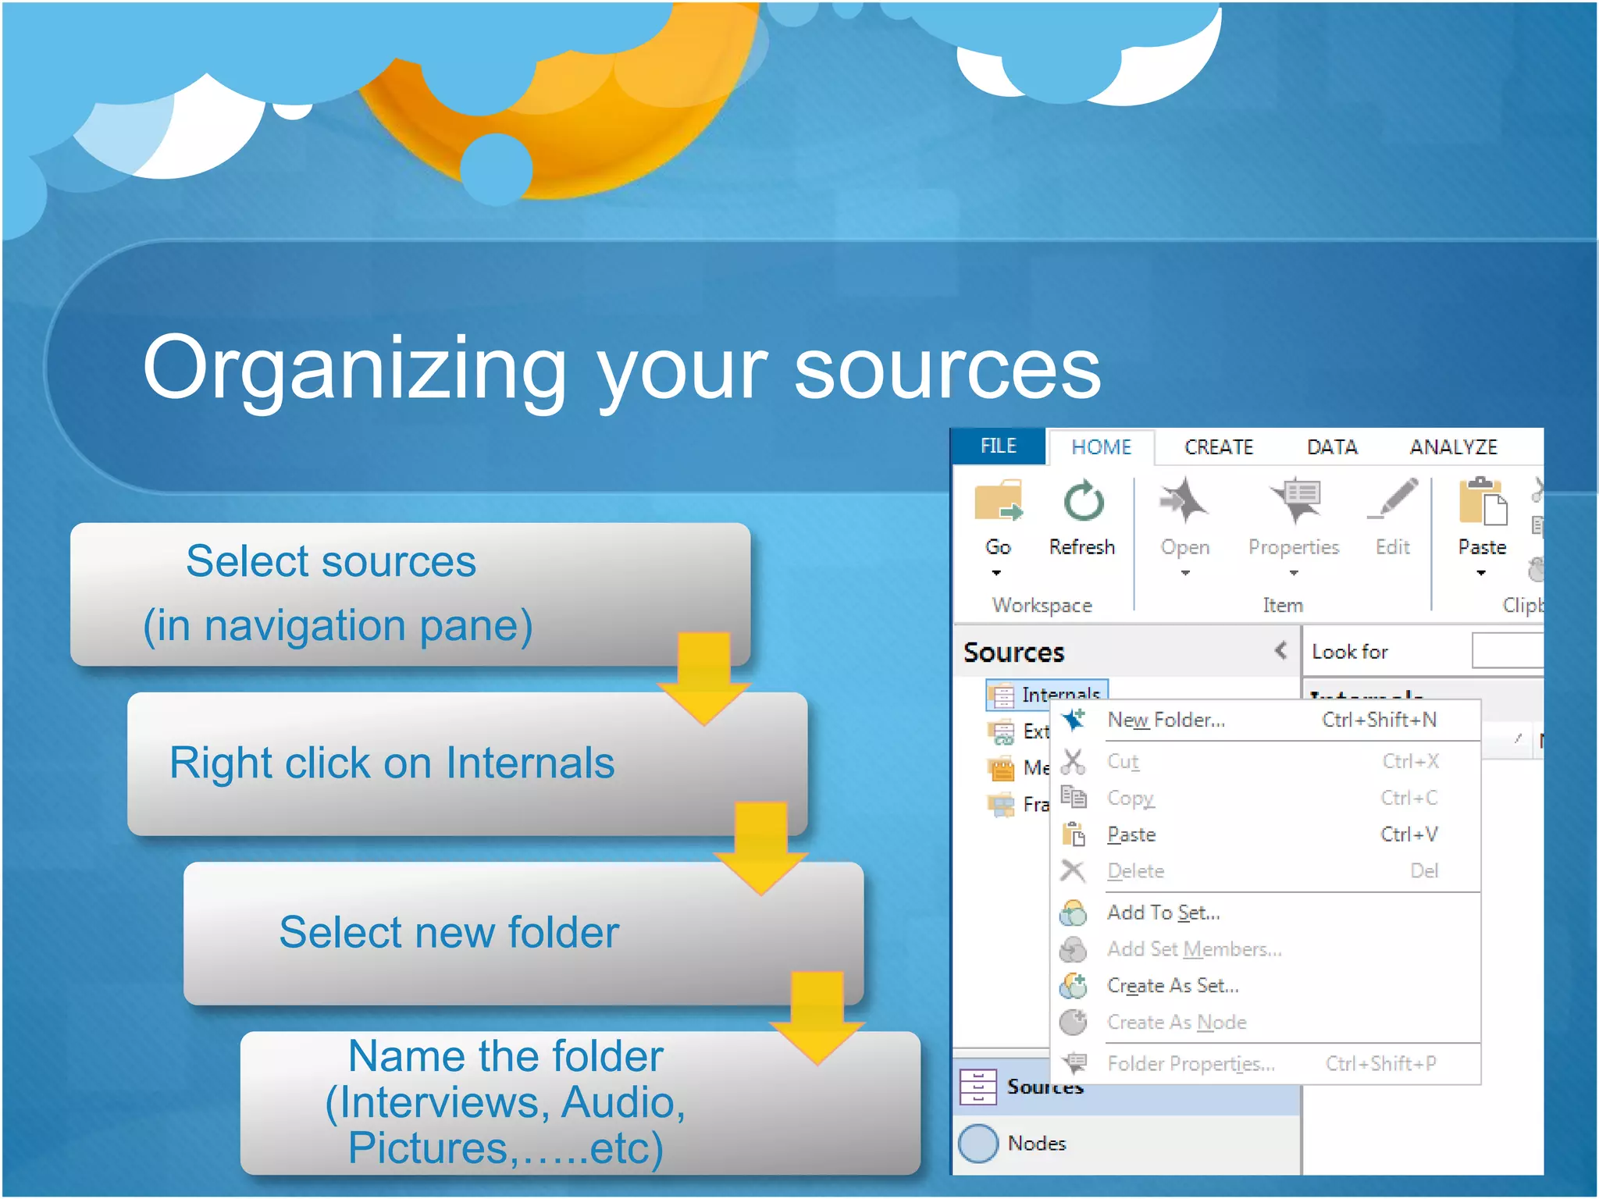The image size is (1599, 1199).
Task: Click the Edit pencil icon
Action: [x=1394, y=499]
